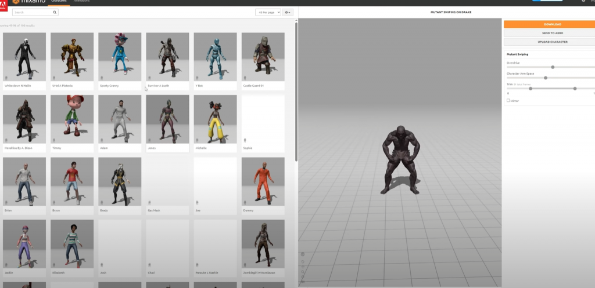
Task: Click the Adobe logo icon
Action: point(3,5)
